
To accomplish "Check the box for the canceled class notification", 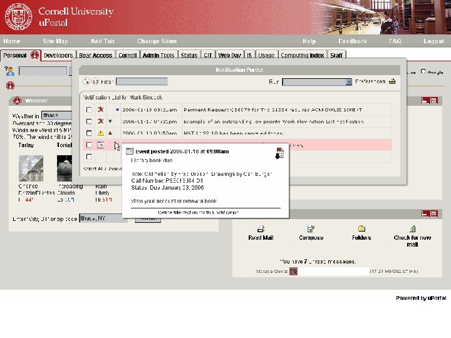I will coord(89,133).
